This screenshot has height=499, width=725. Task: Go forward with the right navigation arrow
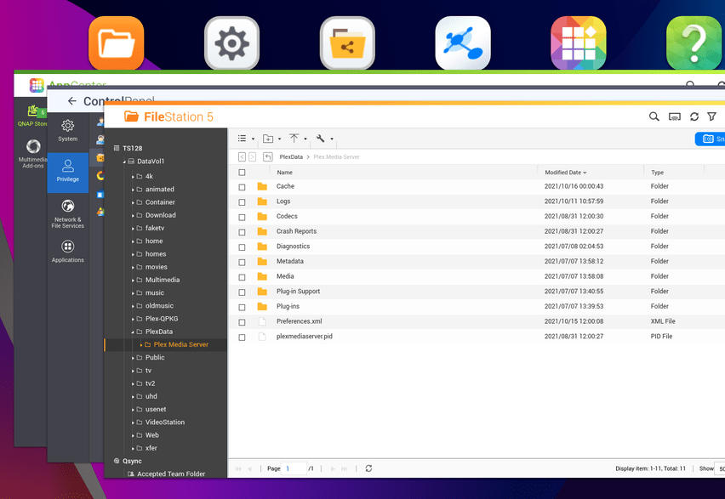tap(252, 156)
